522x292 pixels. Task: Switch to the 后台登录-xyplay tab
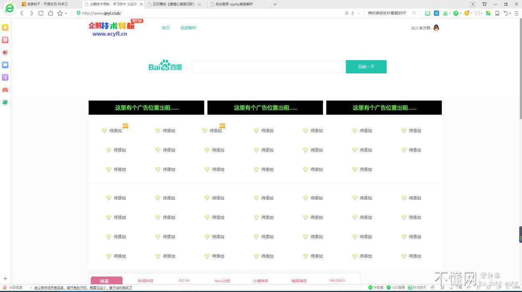tap(234, 4)
